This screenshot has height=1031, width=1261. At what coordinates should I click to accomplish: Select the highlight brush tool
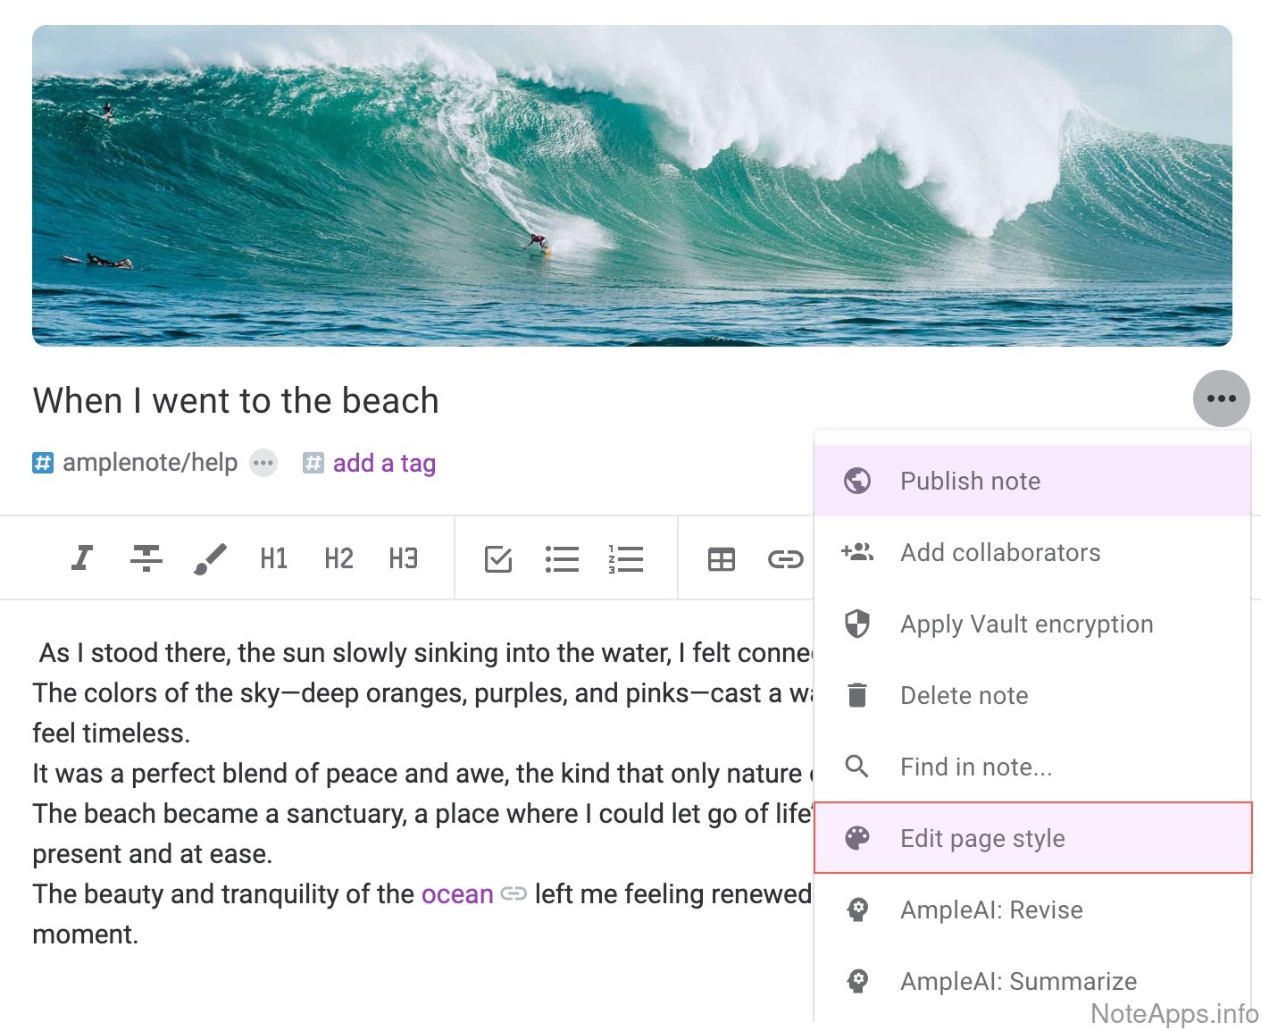pos(210,558)
